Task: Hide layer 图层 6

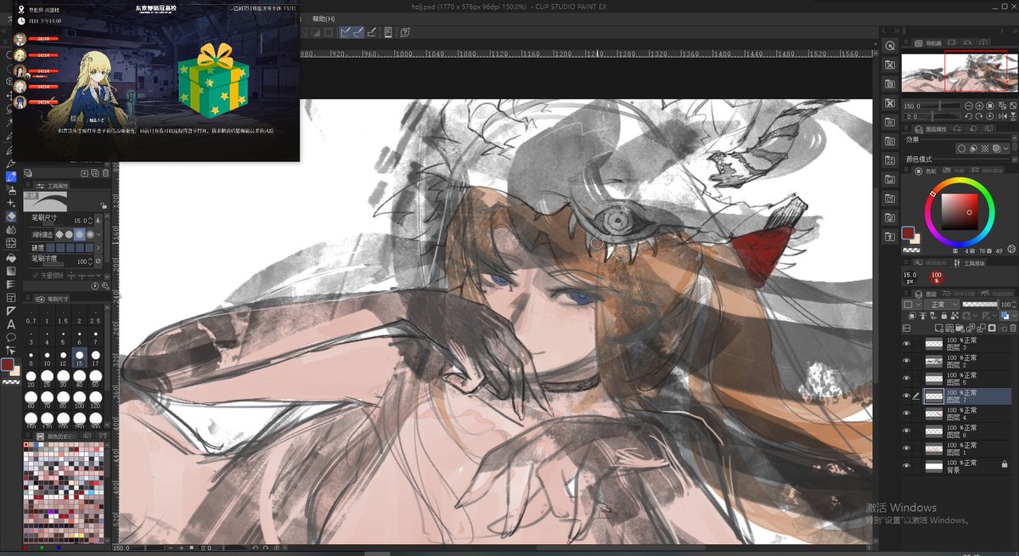Action: coord(906,430)
